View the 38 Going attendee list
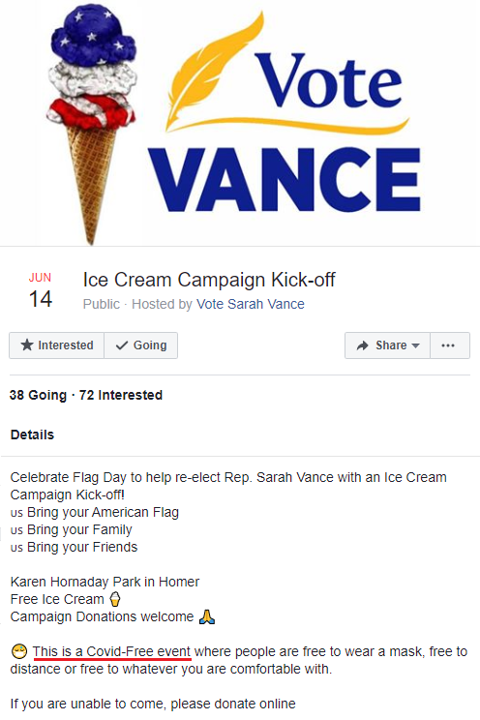The width and height of the screenshot is (480, 720). click(x=38, y=395)
